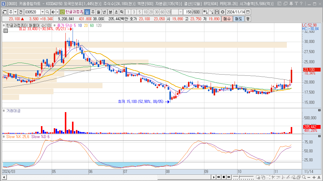Click the 평 button

(248, 19)
